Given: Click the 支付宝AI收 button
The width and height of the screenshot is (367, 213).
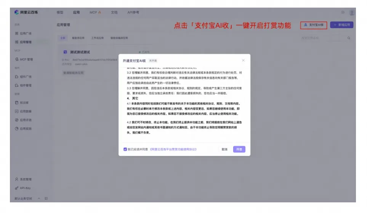Looking at the screenshot, I should 314,25.
